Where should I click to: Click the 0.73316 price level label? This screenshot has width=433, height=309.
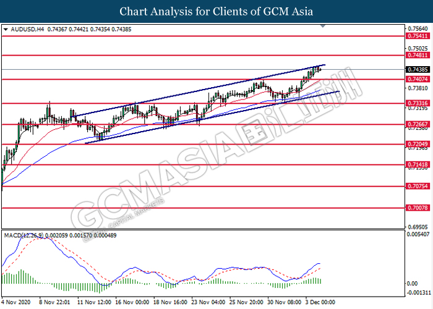click(418, 103)
